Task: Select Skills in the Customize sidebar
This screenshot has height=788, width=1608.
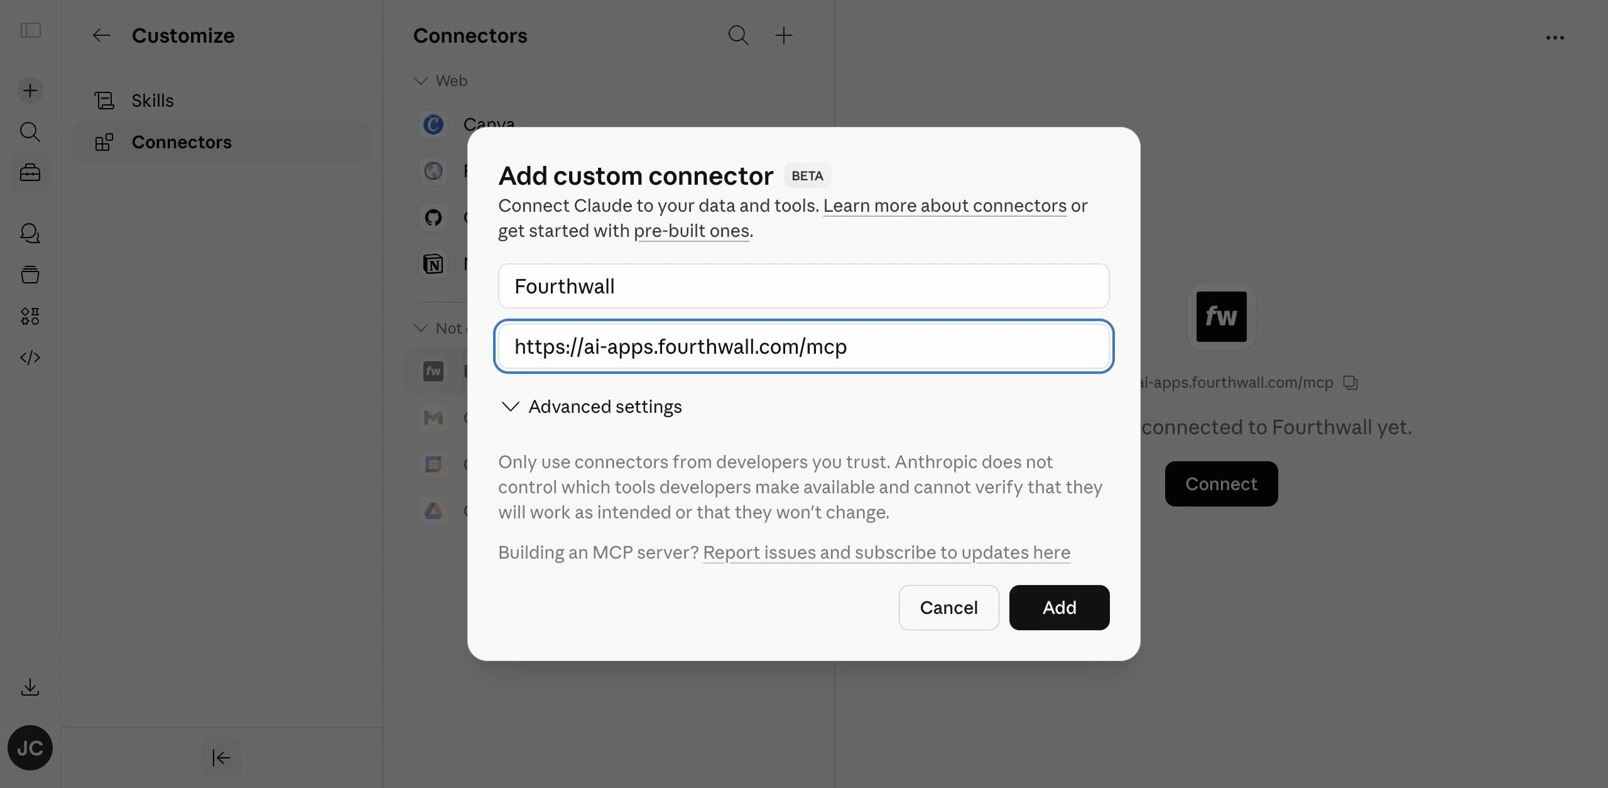Action: [152, 100]
